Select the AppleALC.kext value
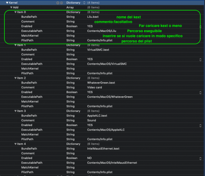 (97, 116)
